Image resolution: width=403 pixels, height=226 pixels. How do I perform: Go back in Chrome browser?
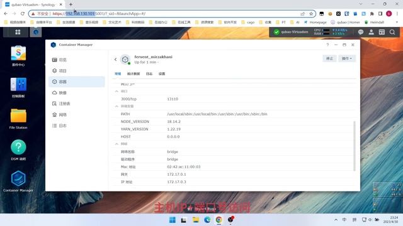pos(6,14)
